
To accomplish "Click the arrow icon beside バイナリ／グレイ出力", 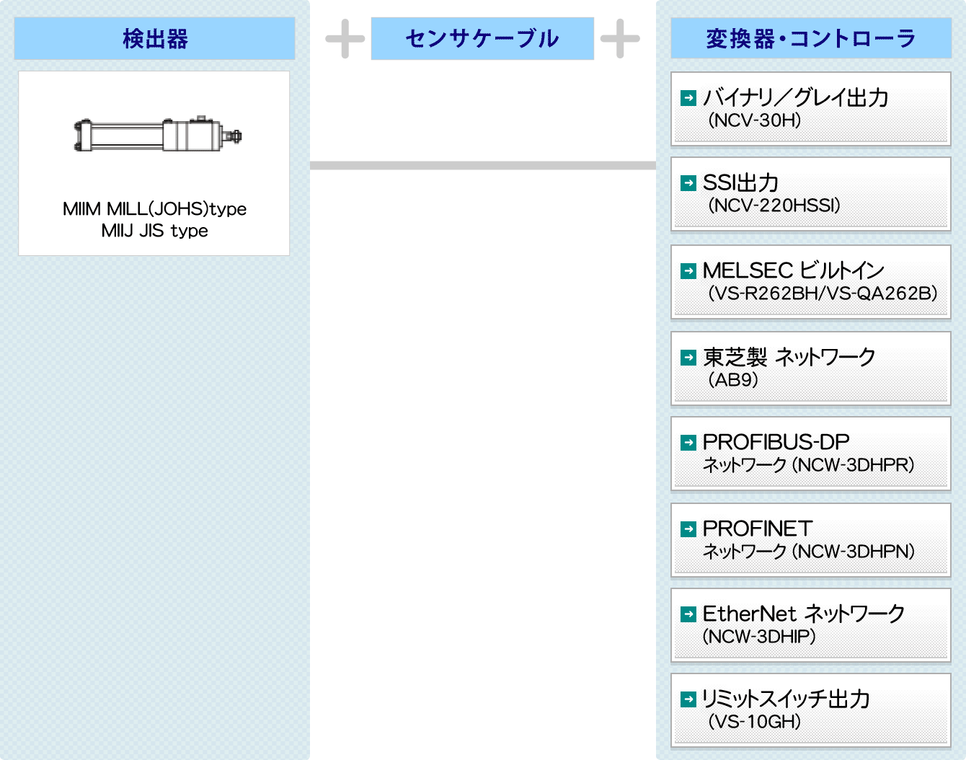I will point(688,97).
